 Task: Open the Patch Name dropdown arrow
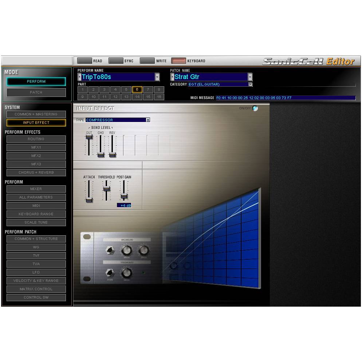(250, 77)
